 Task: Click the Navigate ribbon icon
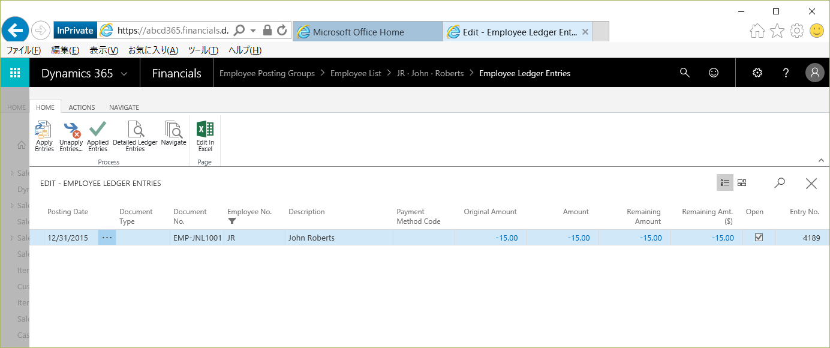tap(174, 133)
